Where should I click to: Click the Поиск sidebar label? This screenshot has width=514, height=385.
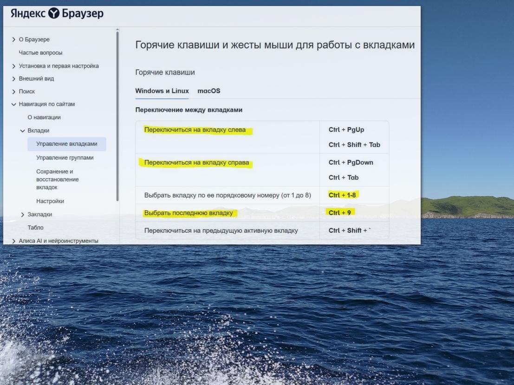pyautogui.click(x=27, y=92)
